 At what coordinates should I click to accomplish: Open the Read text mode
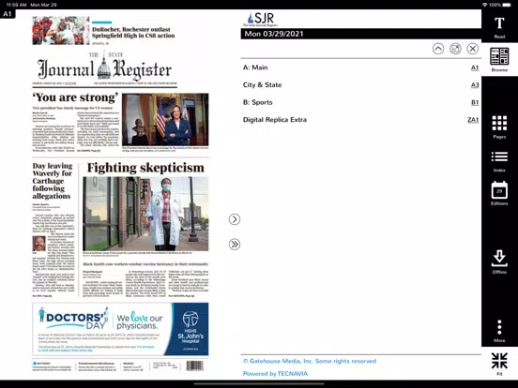(x=499, y=27)
